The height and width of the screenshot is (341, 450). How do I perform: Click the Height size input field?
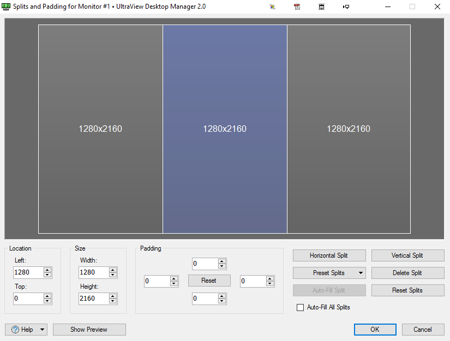(x=94, y=299)
